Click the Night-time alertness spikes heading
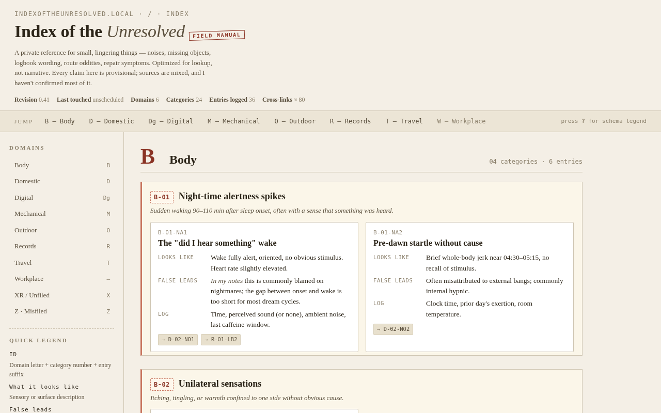The width and height of the screenshot is (661, 413). pyautogui.click(x=232, y=196)
